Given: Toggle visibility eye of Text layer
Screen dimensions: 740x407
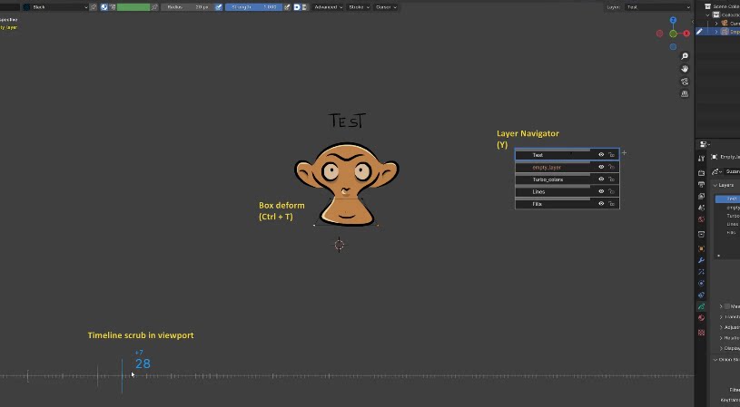Looking at the screenshot, I should click(601, 154).
